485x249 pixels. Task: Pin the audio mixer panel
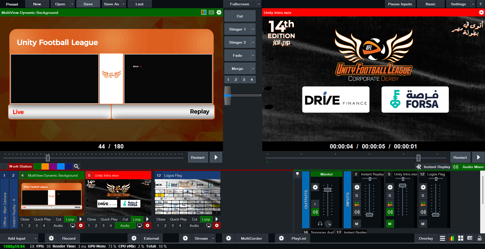(297, 174)
